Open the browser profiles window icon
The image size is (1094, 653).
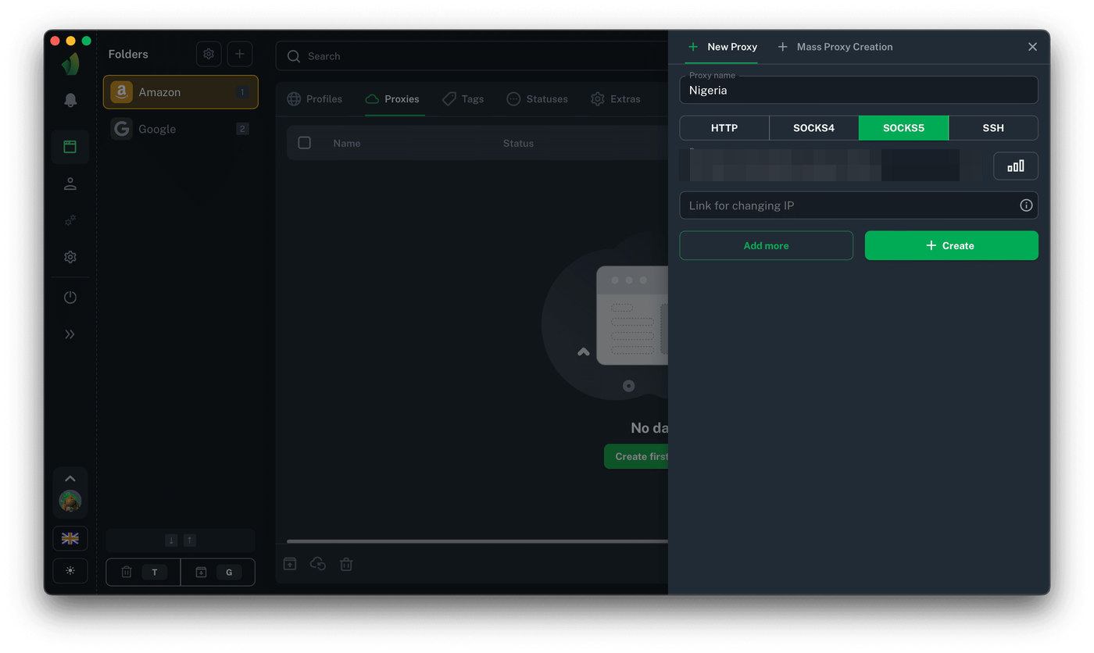pyautogui.click(x=70, y=147)
